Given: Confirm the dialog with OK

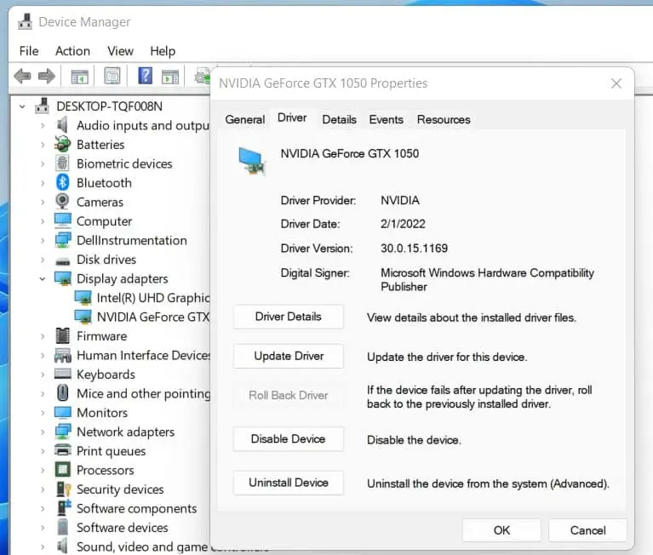Looking at the screenshot, I should [501, 530].
